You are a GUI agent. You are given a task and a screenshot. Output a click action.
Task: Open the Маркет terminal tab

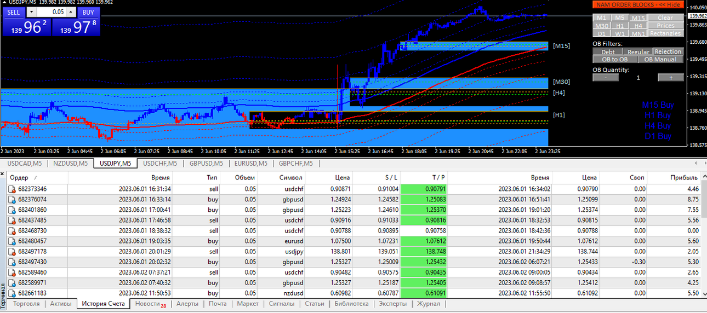coord(248,304)
